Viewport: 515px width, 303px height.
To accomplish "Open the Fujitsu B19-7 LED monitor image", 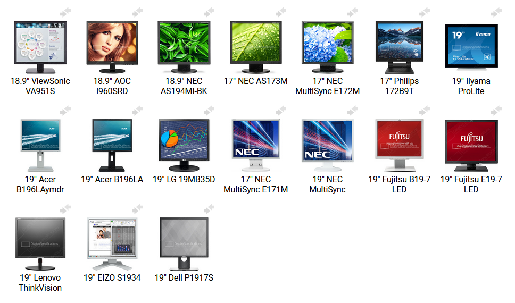I will coord(400,146).
